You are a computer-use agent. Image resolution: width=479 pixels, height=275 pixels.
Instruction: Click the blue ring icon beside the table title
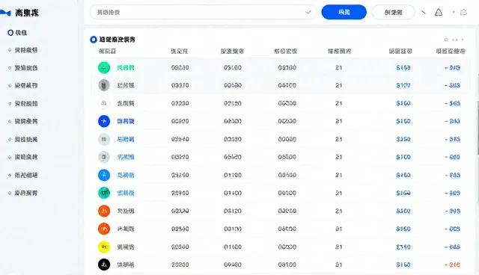point(94,40)
